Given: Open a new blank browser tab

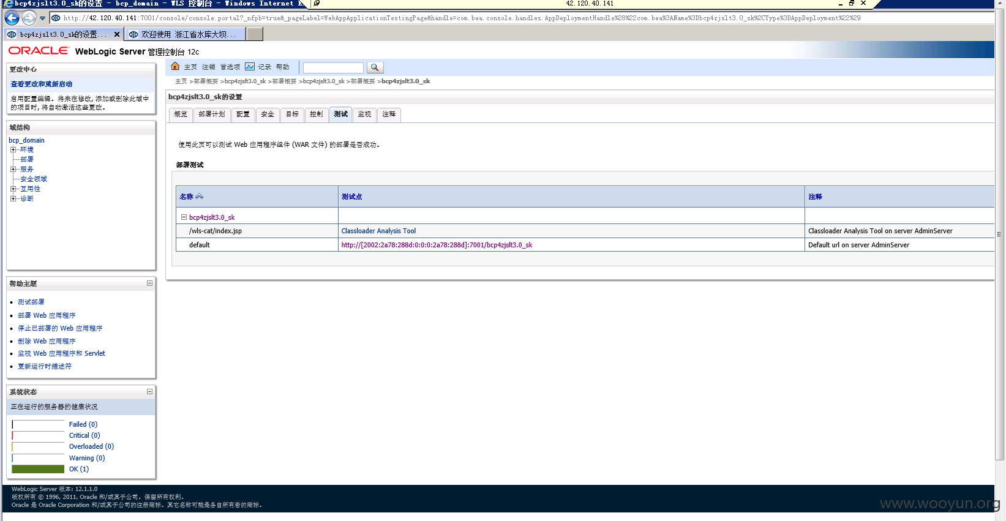Looking at the screenshot, I should click(x=255, y=34).
